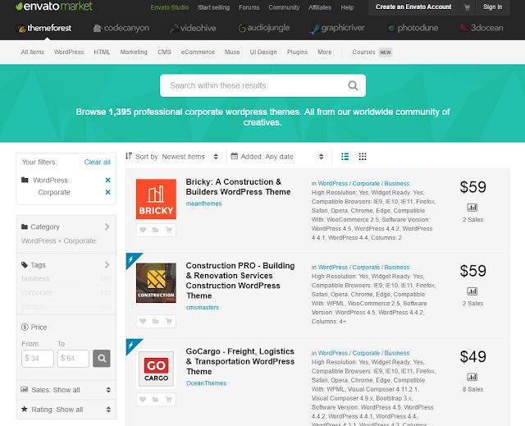525x426 pixels.
Task: Open the Construction PRO thumbnail
Action: 156,282
